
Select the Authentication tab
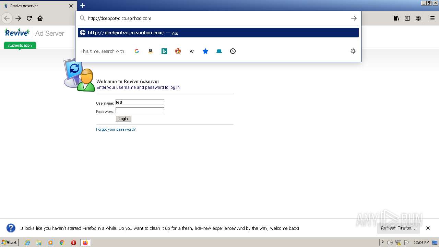click(20, 45)
